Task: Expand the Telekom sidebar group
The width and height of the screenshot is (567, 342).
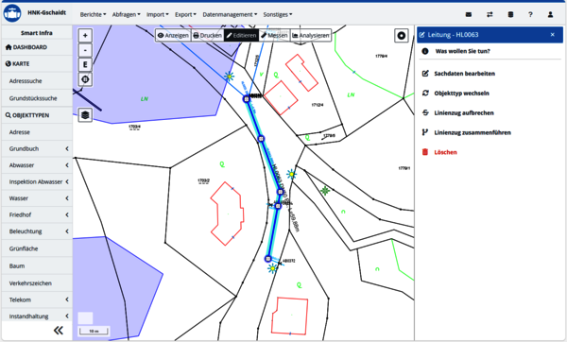Action: [x=37, y=299]
